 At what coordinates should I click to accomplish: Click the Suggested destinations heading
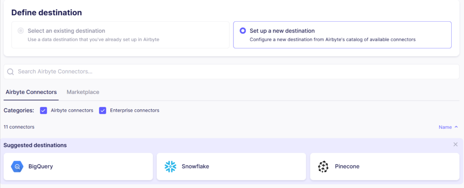point(35,145)
